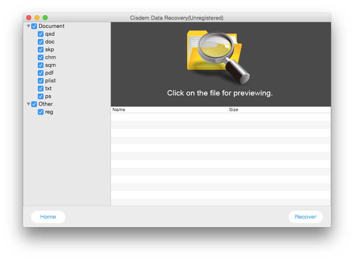Toggle the skp file type checkbox
The image size is (354, 260).
[41, 50]
